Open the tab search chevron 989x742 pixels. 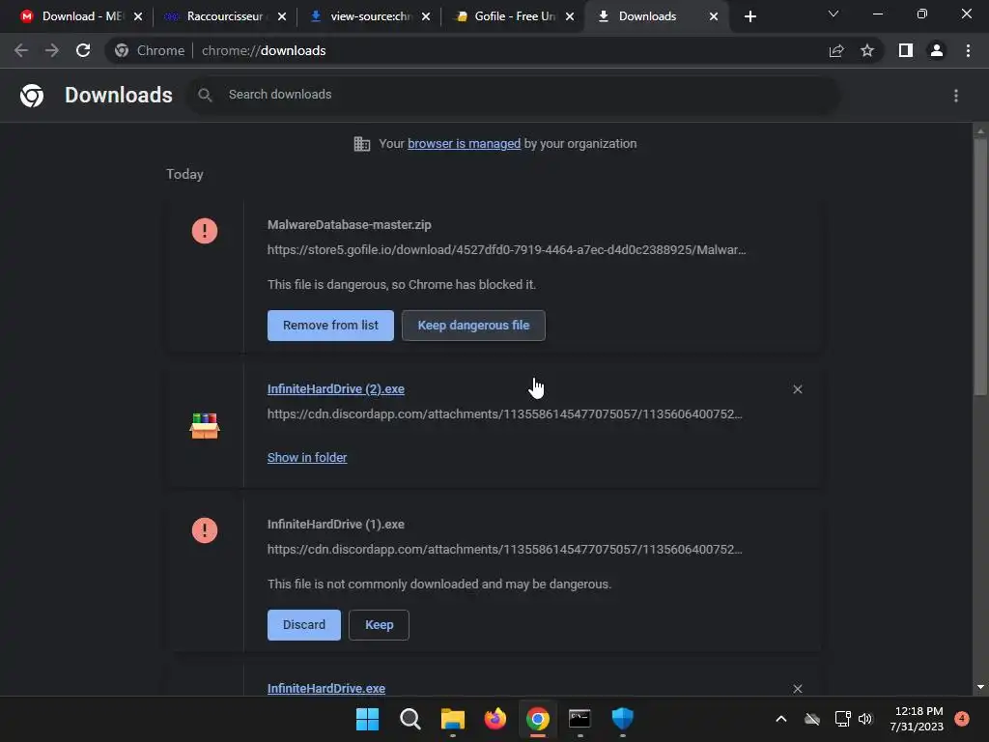pyautogui.click(x=834, y=14)
